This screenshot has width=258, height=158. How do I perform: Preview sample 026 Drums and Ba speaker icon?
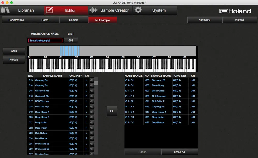(x=92, y=149)
